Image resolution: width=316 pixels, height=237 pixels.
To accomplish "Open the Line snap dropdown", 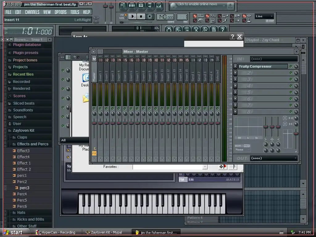I will [264, 16].
